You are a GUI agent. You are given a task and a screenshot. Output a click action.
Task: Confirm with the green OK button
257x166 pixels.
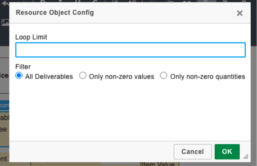point(227,152)
